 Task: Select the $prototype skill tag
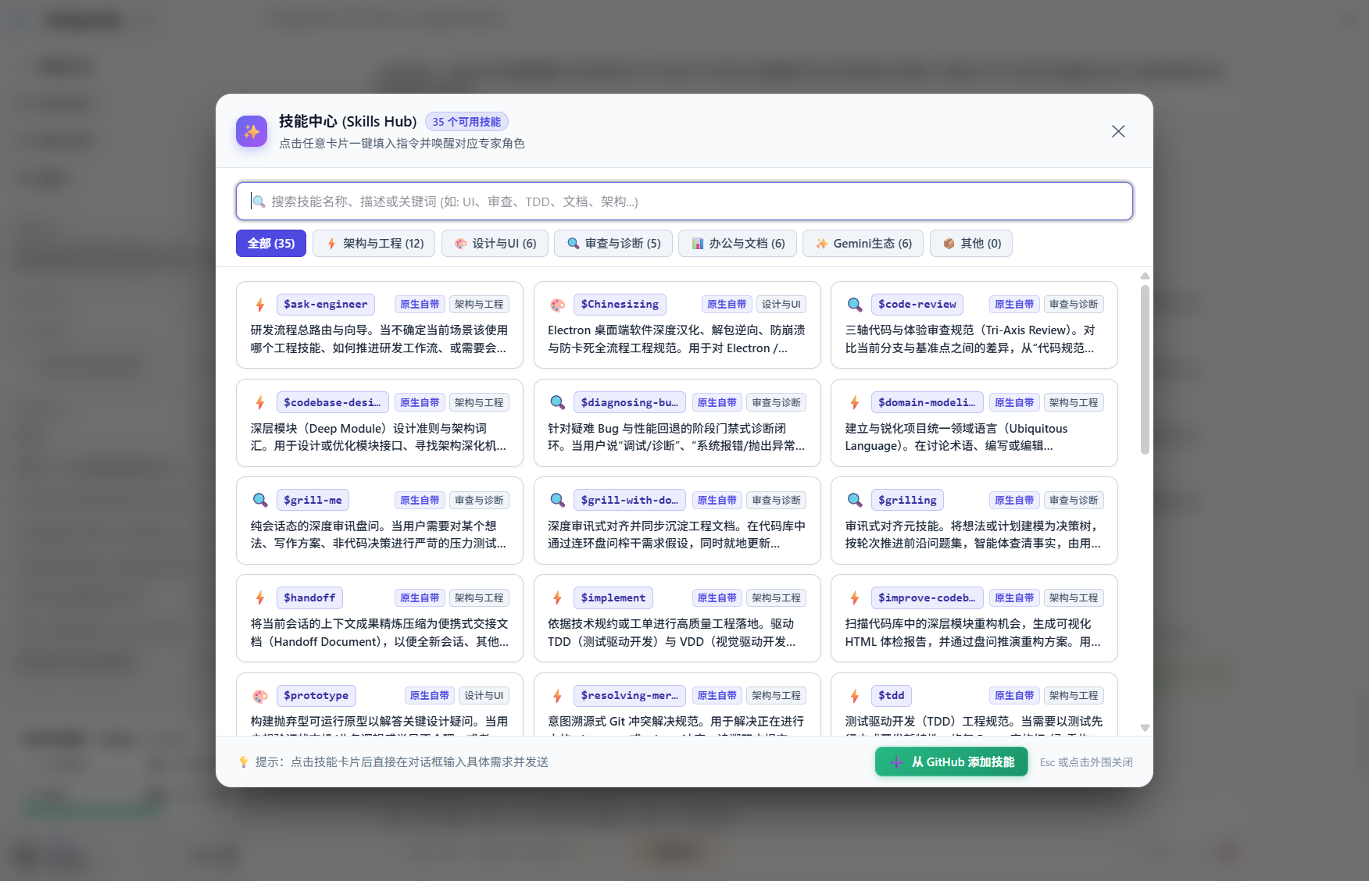pyautogui.click(x=316, y=695)
